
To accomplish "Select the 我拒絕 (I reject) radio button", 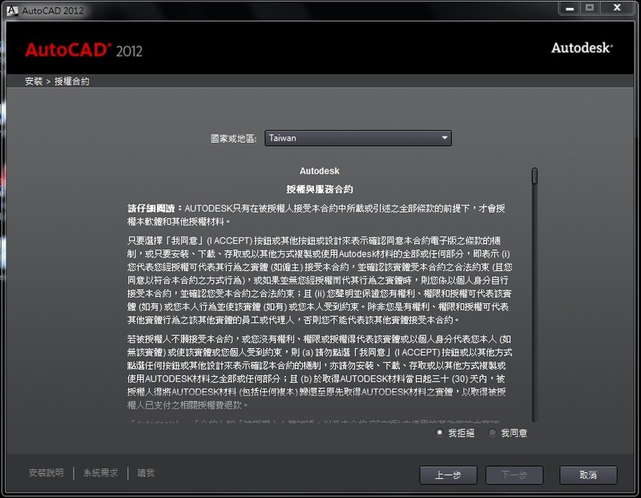I will [x=439, y=432].
